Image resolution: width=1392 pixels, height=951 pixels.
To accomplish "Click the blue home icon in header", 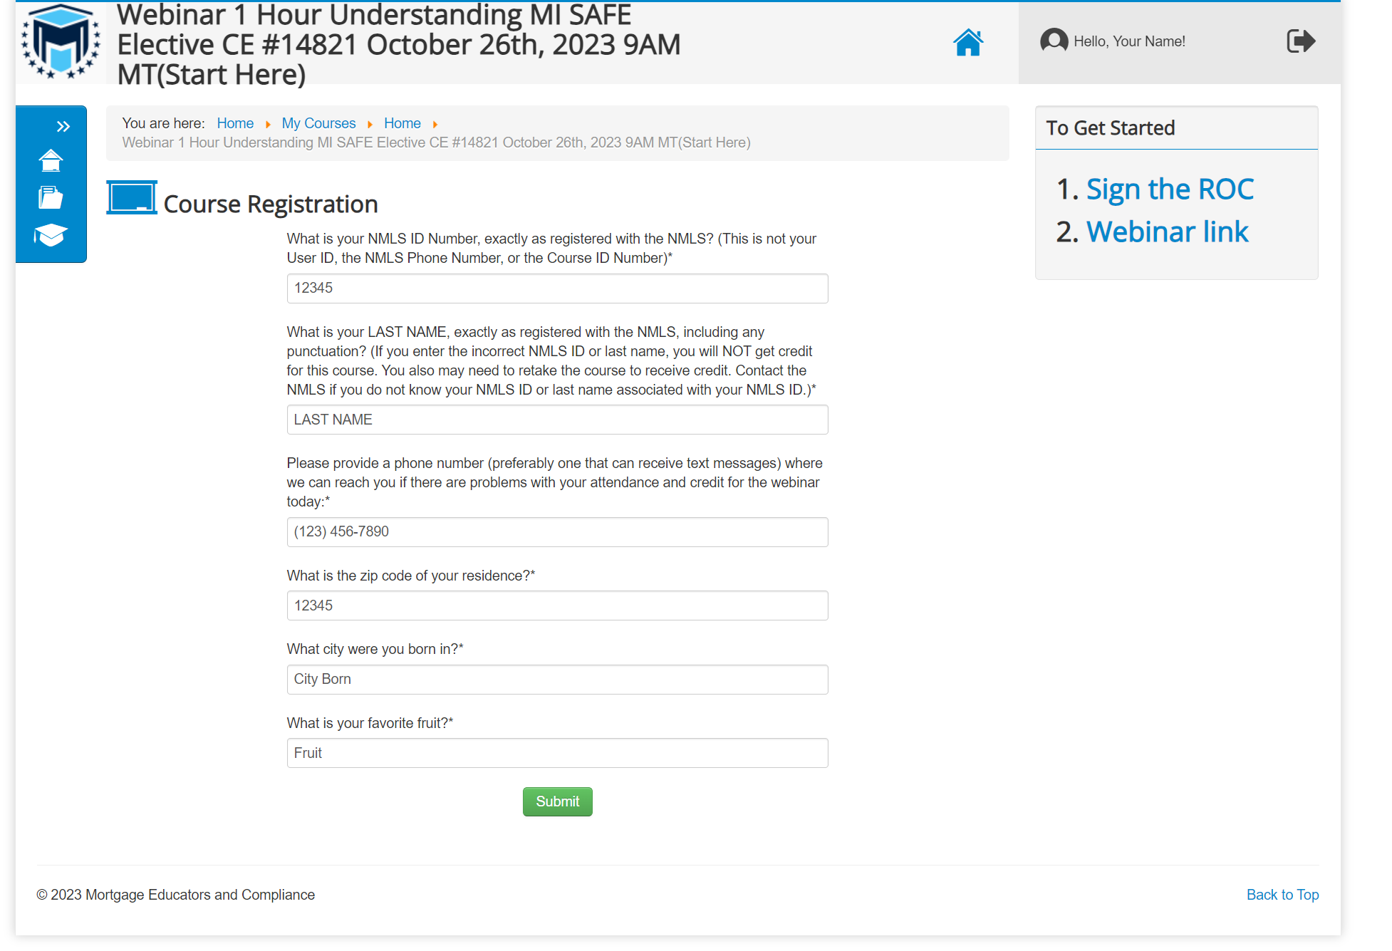I will 968,42.
